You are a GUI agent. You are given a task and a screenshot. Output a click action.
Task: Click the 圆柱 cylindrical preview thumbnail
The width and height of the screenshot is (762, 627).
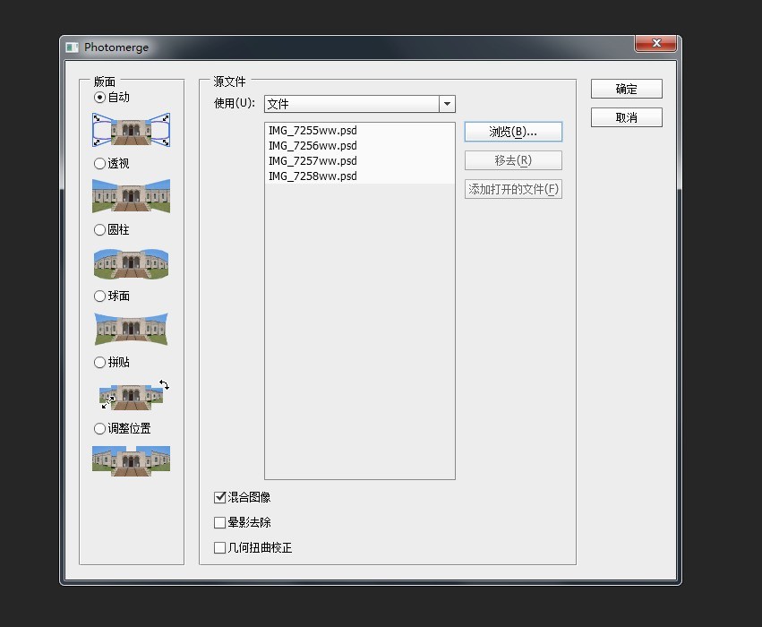(x=132, y=263)
